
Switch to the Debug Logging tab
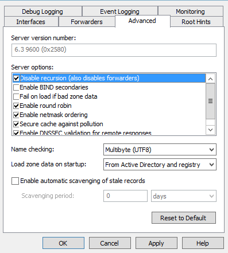point(43,11)
